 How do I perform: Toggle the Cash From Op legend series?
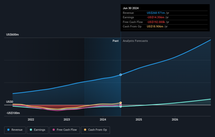tap(95, 130)
